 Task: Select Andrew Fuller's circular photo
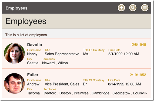[x=14, y=84]
